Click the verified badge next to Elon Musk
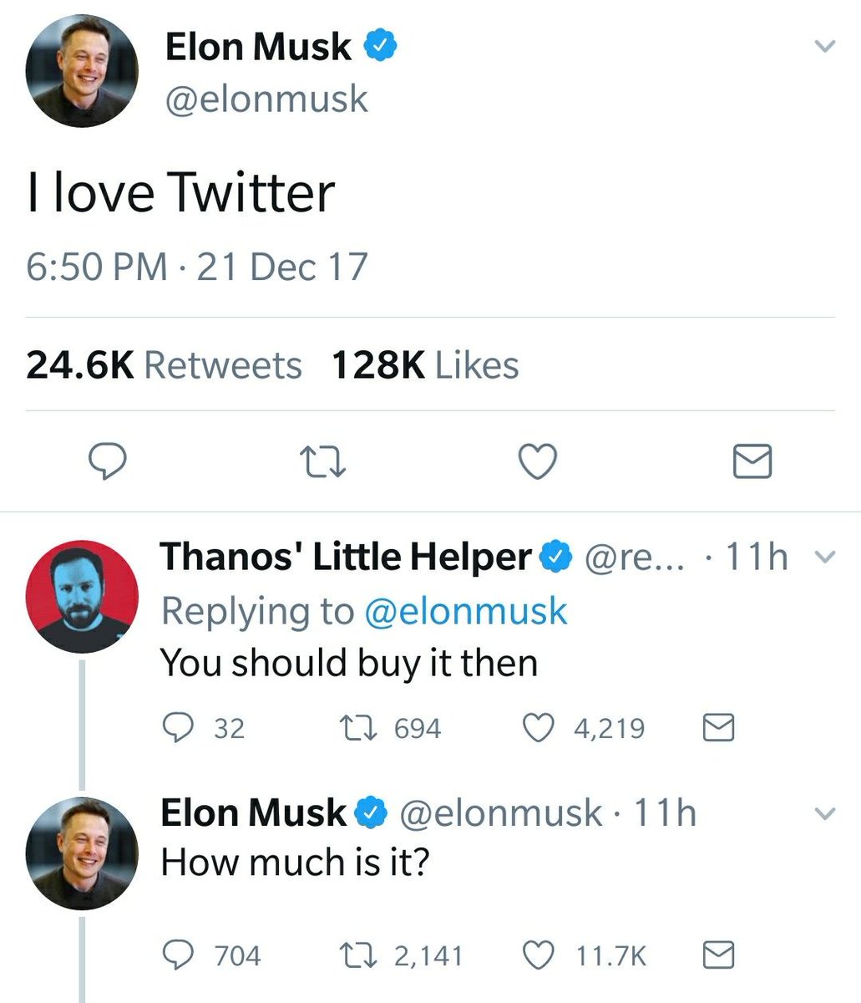Viewport: 861px width, 1003px height. (382, 46)
